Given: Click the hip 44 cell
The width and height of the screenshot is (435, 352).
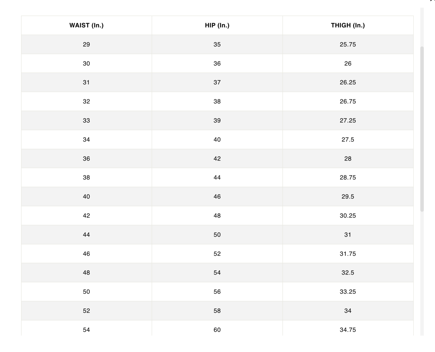Looking at the screenshot, I should click(x=217, y=178).
